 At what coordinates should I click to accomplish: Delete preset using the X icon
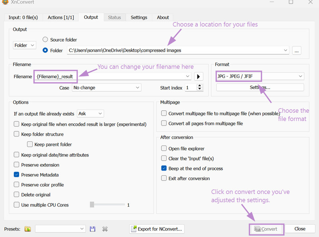[x=105, y=229]
